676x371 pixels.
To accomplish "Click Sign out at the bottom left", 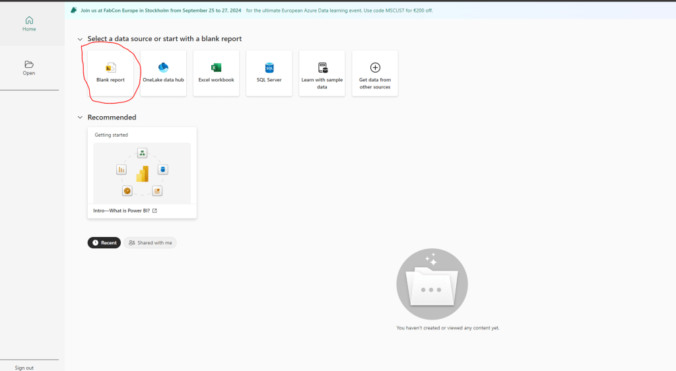I will tap(24, 368).
